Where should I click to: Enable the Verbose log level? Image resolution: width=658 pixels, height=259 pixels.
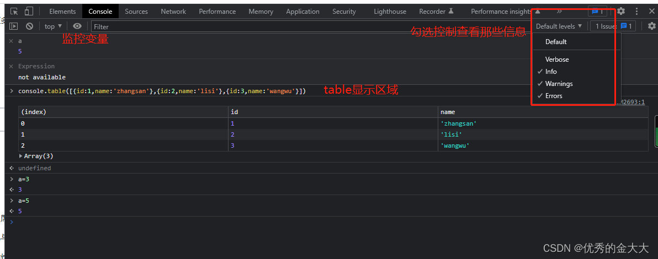[x=557, y=59]
